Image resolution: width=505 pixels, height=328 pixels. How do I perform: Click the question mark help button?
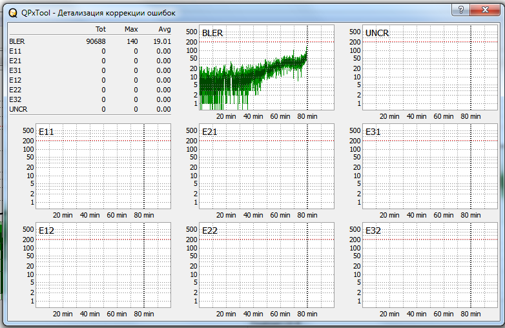(x=461, y=9)
